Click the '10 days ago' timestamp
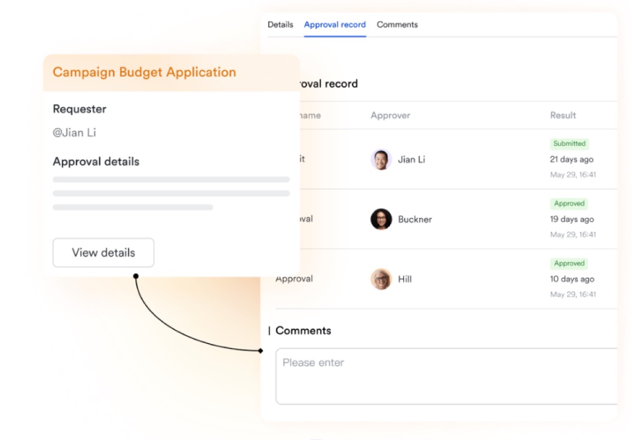This screenshot has height=440, width=632. coord(571,279)
